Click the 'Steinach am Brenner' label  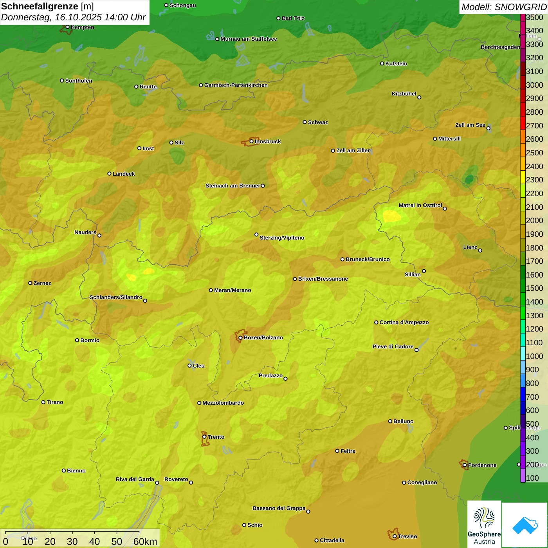[233, 186]
